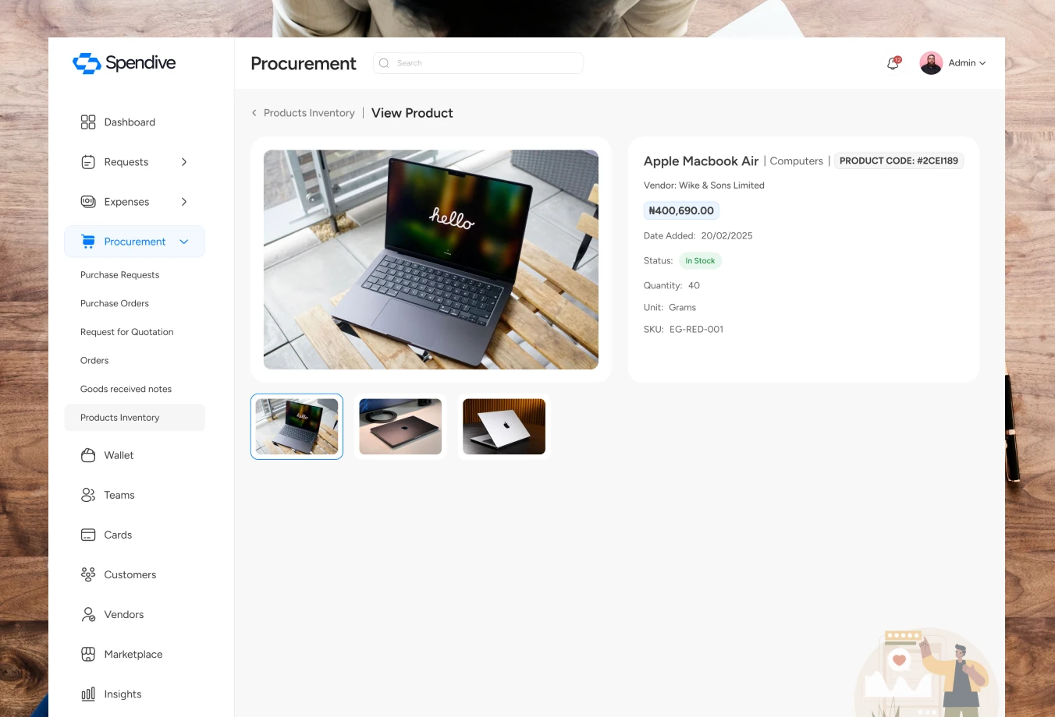Viewport: 1055px width, 717px height.
Task: Go to Orders in the sidebar
Action: click(94, 360)
